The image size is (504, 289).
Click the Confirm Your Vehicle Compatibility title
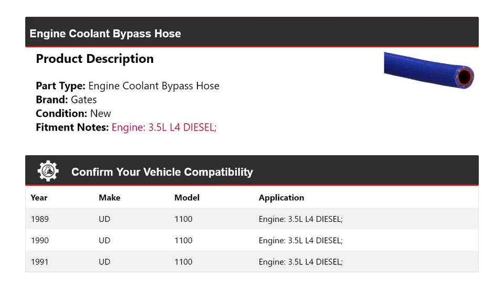point(162,172)
